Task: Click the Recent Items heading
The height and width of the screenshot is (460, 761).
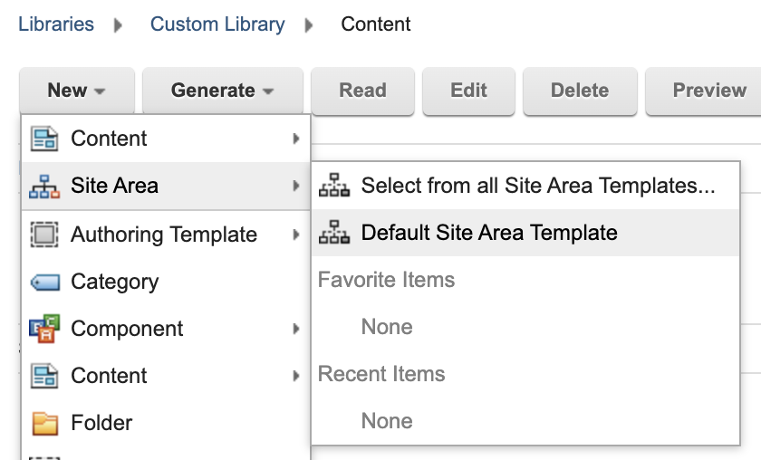Action: pos(381,374)
